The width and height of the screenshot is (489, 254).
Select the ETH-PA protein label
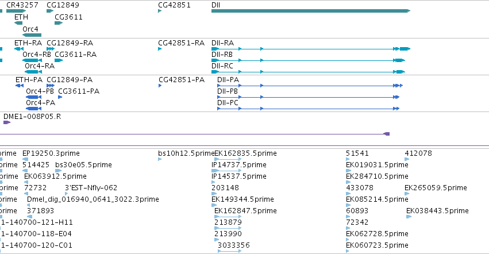[x=29, y=79]
